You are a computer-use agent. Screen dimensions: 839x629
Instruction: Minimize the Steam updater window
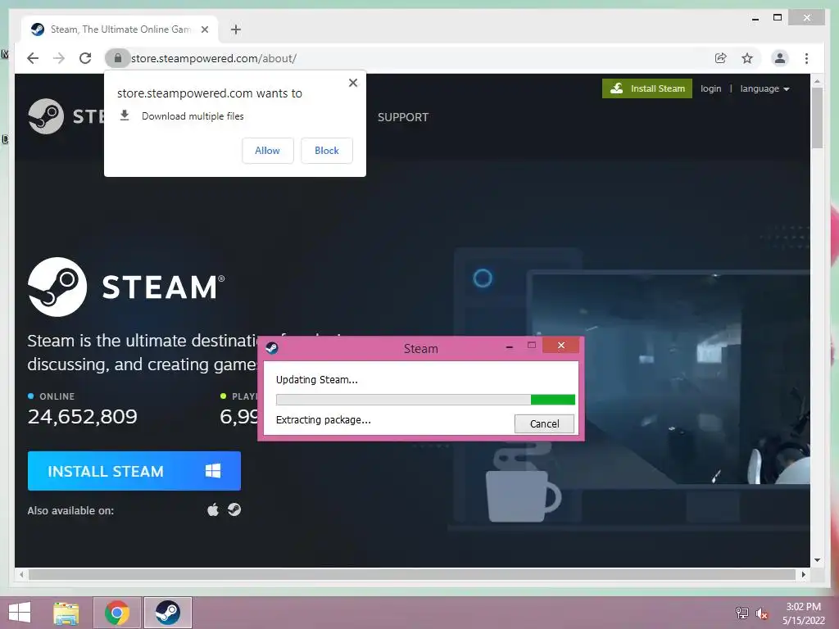[510, 347]
